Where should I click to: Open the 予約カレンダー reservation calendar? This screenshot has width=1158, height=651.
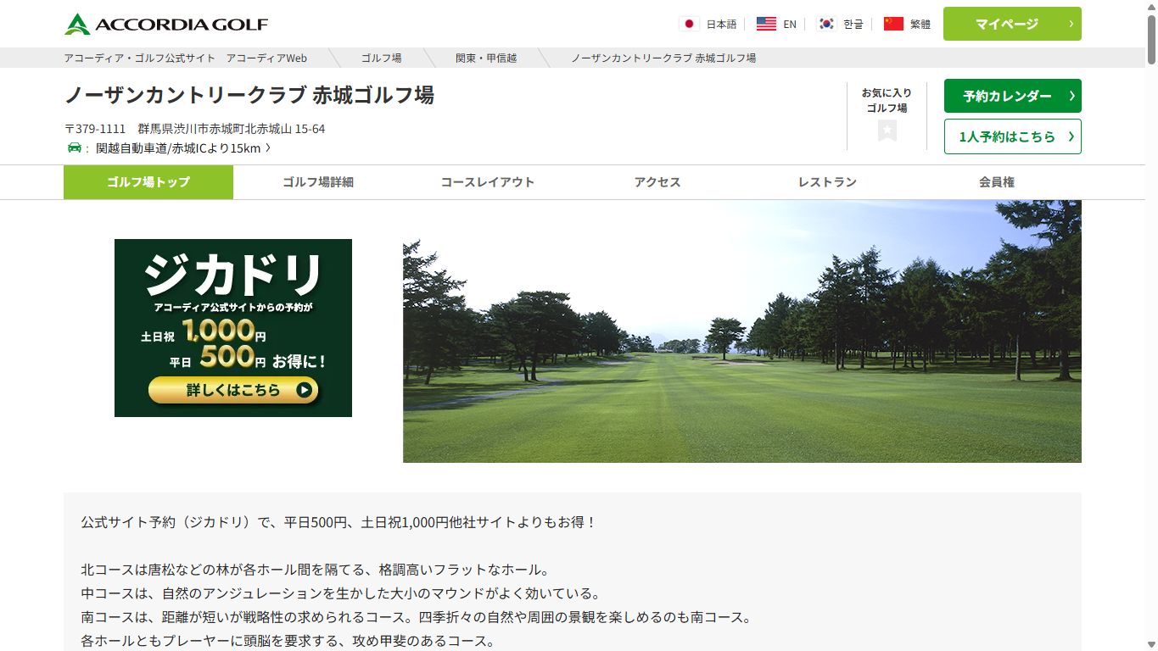click(x=1012, y=96)
